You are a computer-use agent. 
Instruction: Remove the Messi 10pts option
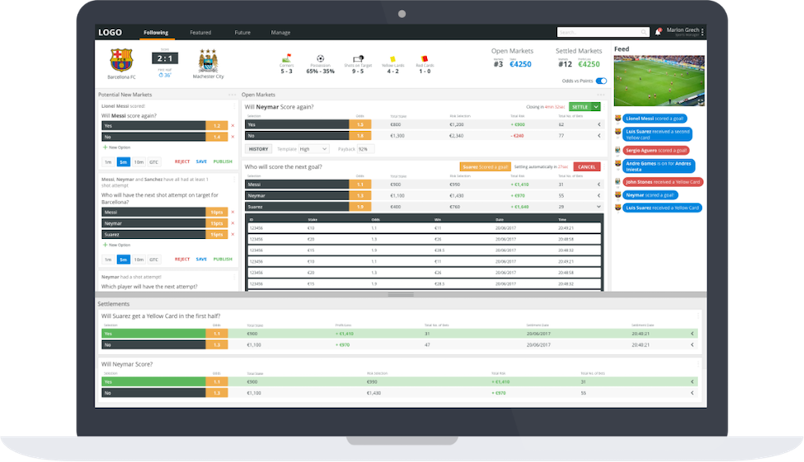[233, 212]
